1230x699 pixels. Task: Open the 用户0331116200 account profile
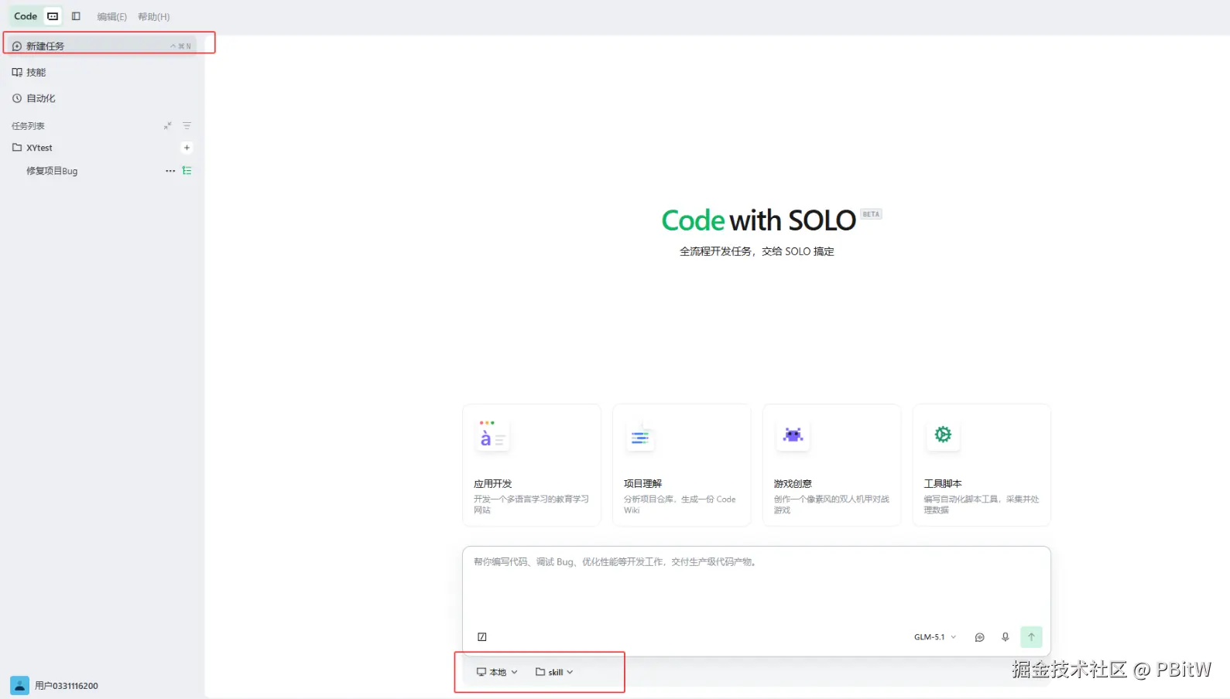[x=54, y=686]
